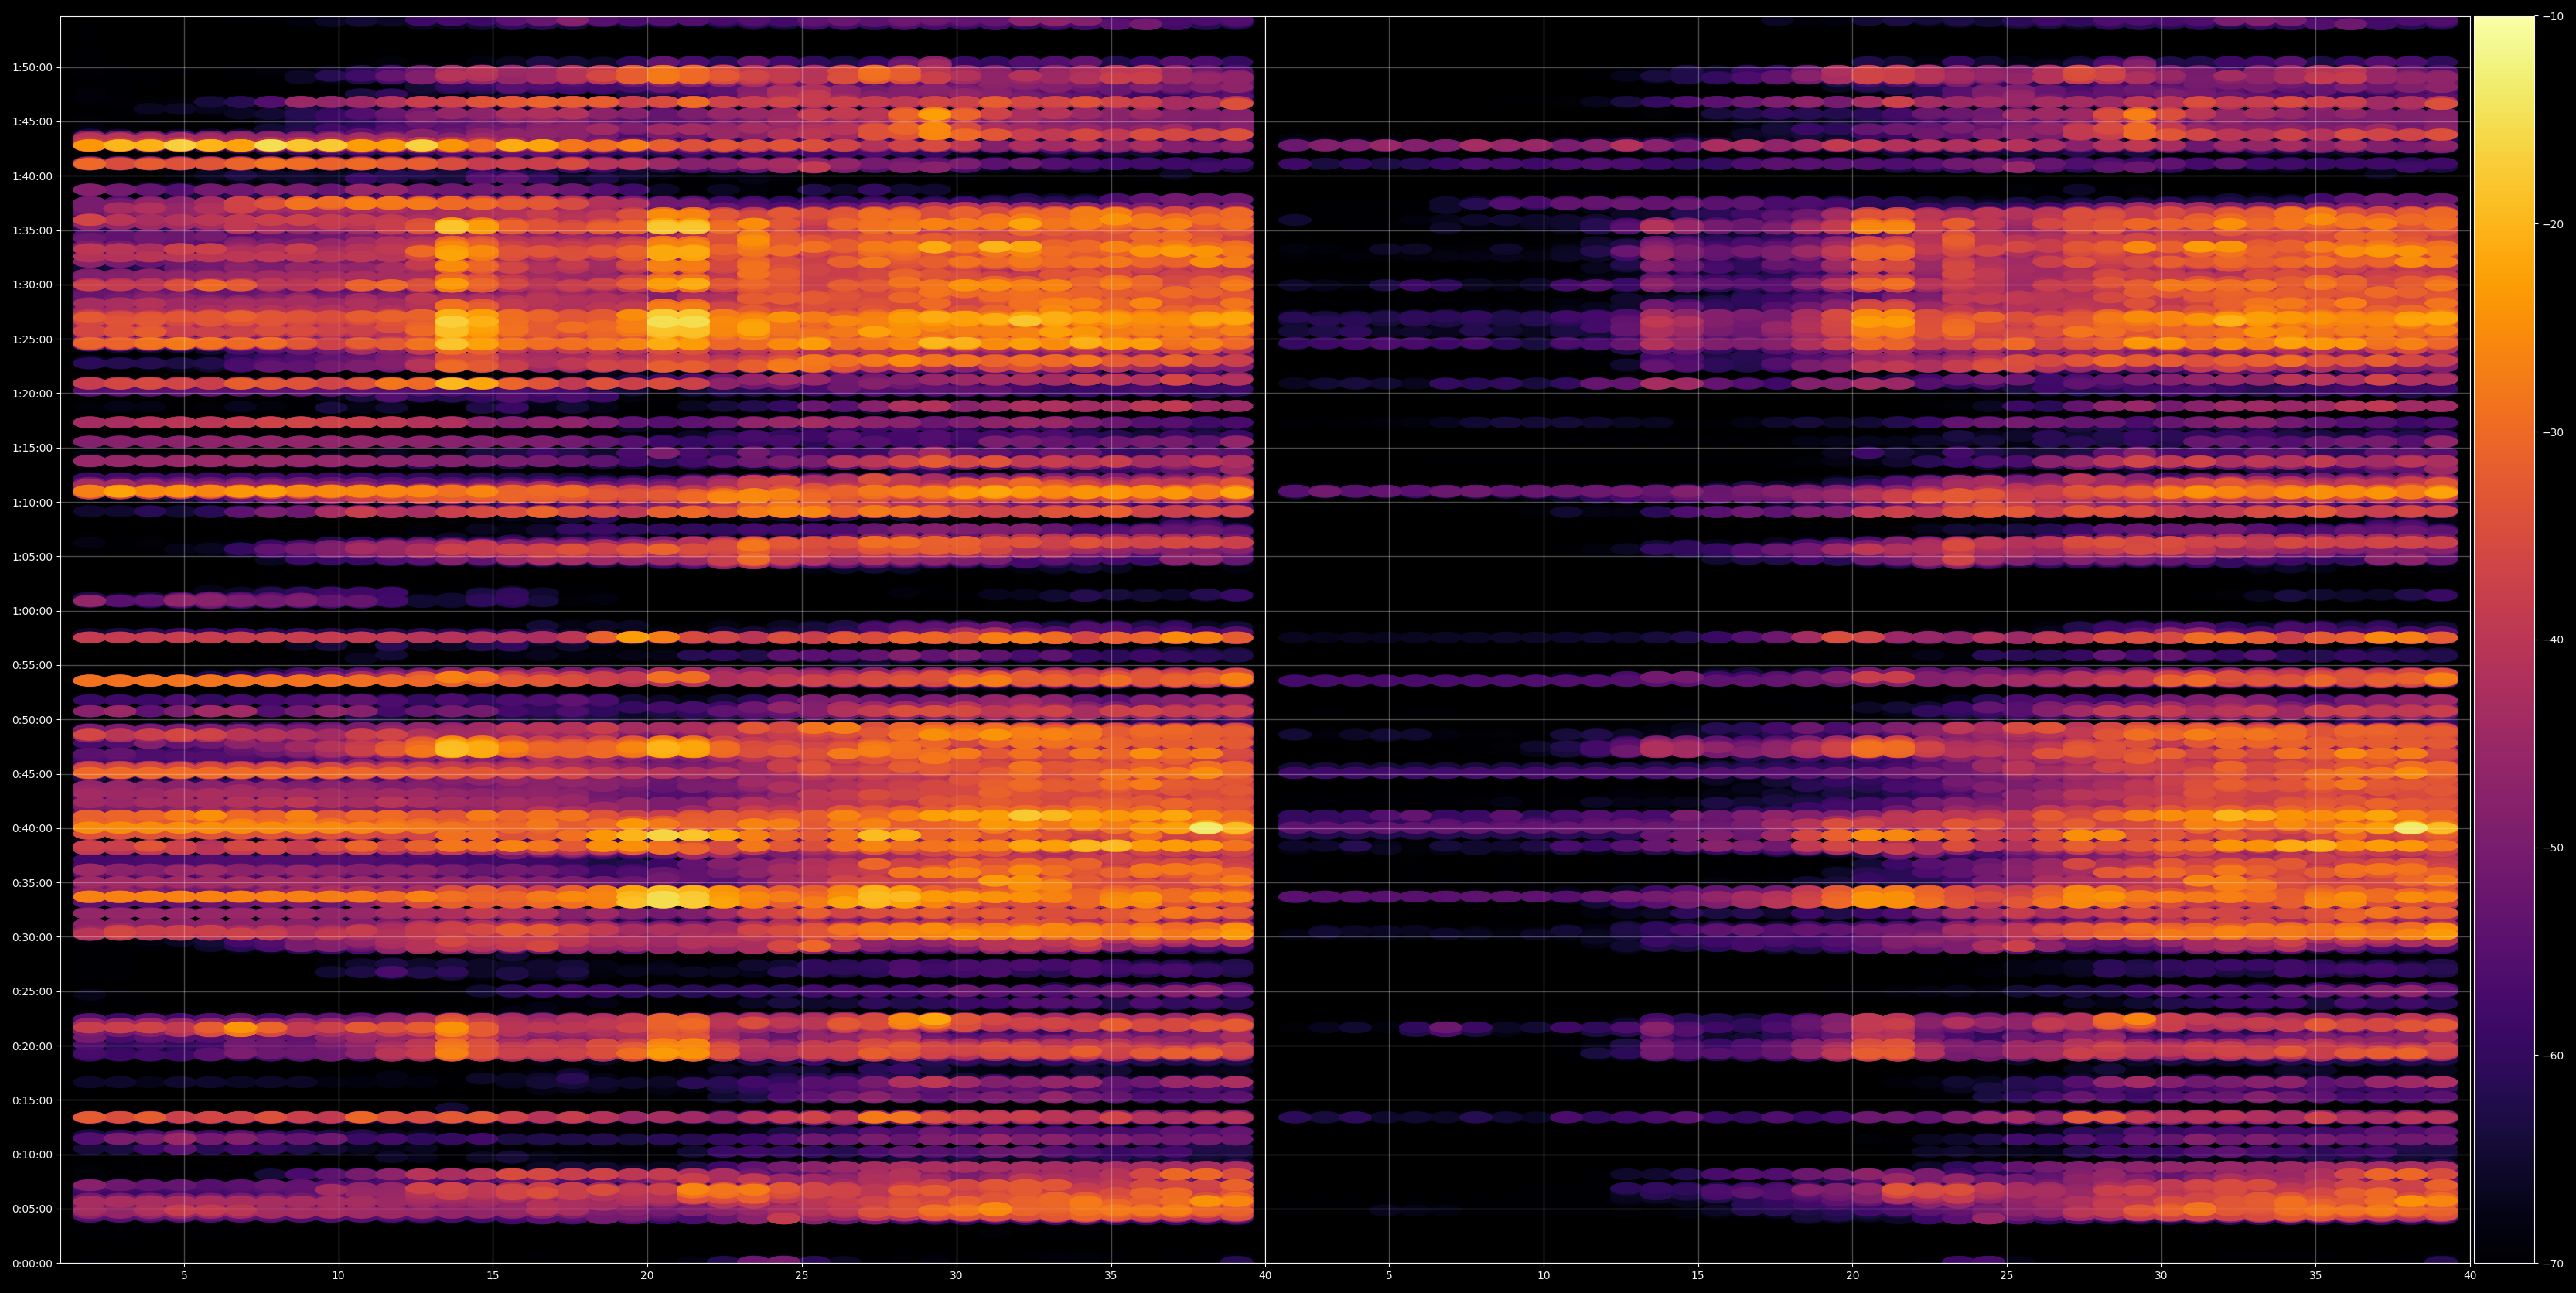Select the 1:50:00 time label
Image resolution: width=2576 pixels, height=1293 pixels.
tap(32, 68)
